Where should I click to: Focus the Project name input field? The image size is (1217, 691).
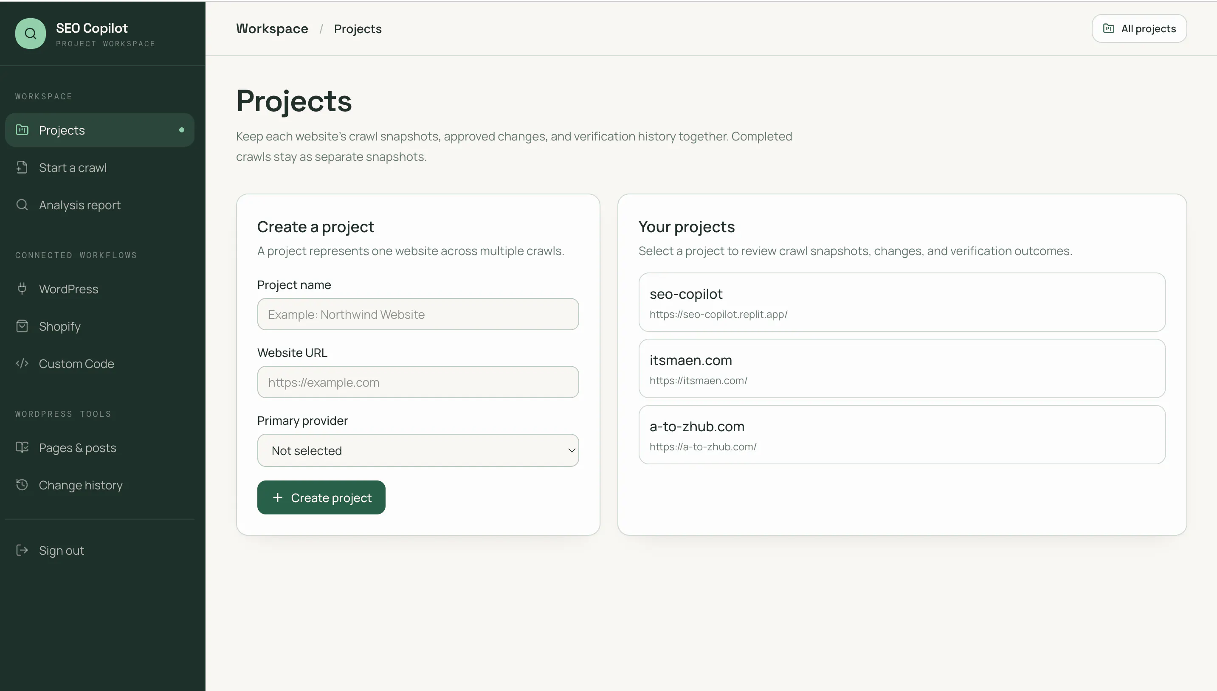pos(418,314)
